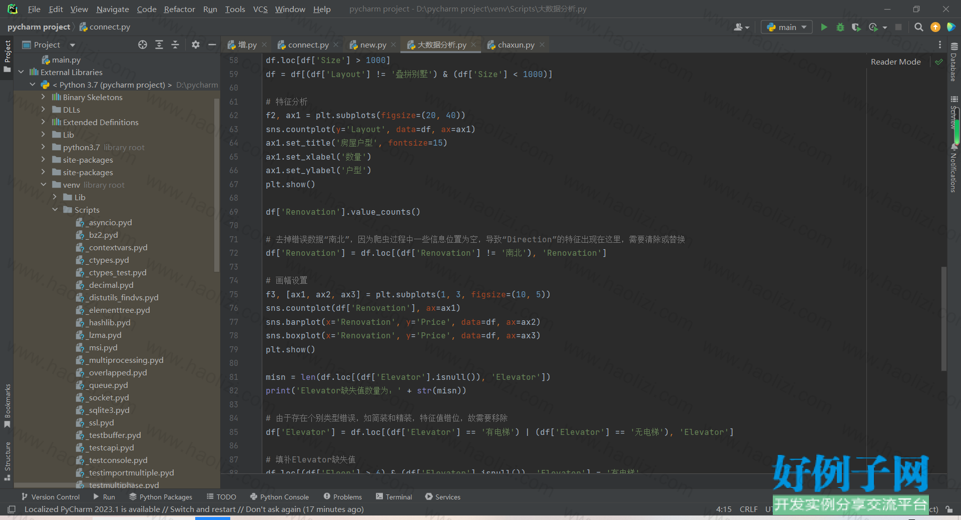
Task: Open the Project view dropdown arrow
Action: tap(73, 45)
